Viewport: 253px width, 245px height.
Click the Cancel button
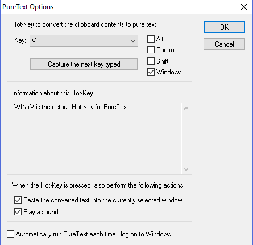pos(224,44)
